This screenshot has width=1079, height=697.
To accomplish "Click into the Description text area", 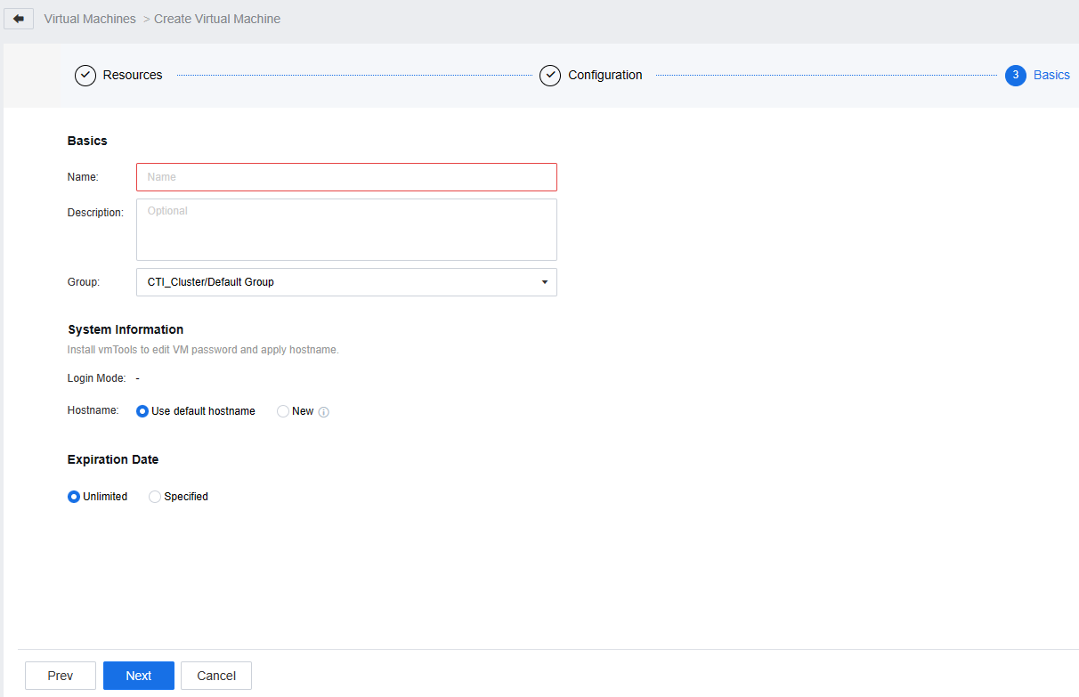I will 346,230.
